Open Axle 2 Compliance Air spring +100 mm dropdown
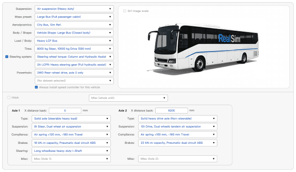 point(178,135)
